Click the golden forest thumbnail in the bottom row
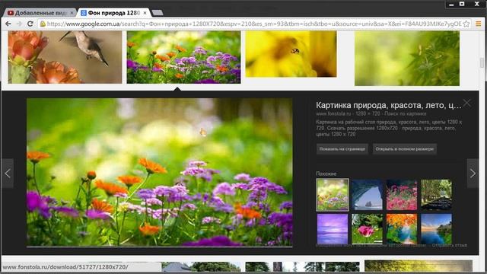Screen dimensions: 487x274 coord(419,266)
